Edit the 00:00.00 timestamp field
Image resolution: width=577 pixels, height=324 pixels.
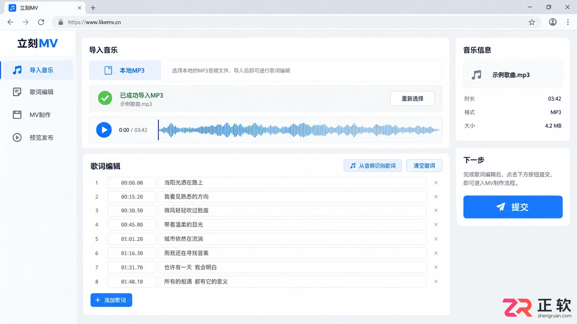pyautogui.click(x=132, y=183)
